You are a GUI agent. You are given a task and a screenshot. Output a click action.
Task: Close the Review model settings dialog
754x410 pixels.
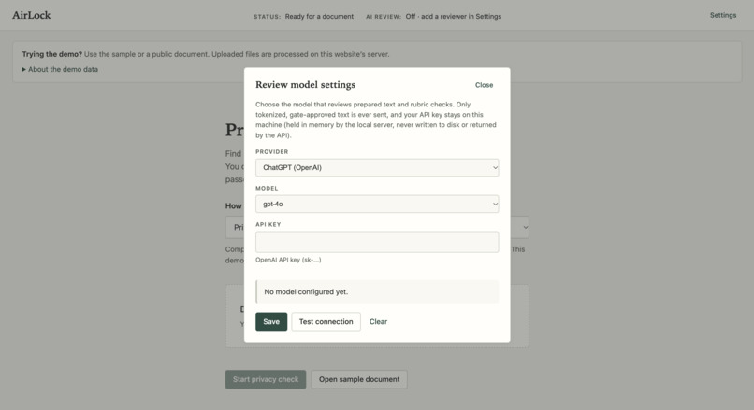click(484, 85)
